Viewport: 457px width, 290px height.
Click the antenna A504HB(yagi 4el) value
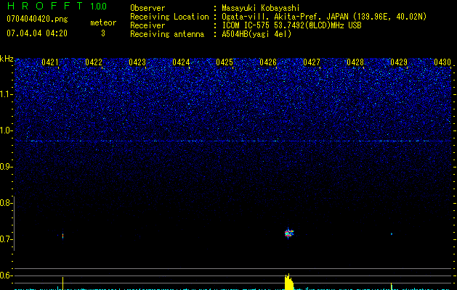pos(256,34)
